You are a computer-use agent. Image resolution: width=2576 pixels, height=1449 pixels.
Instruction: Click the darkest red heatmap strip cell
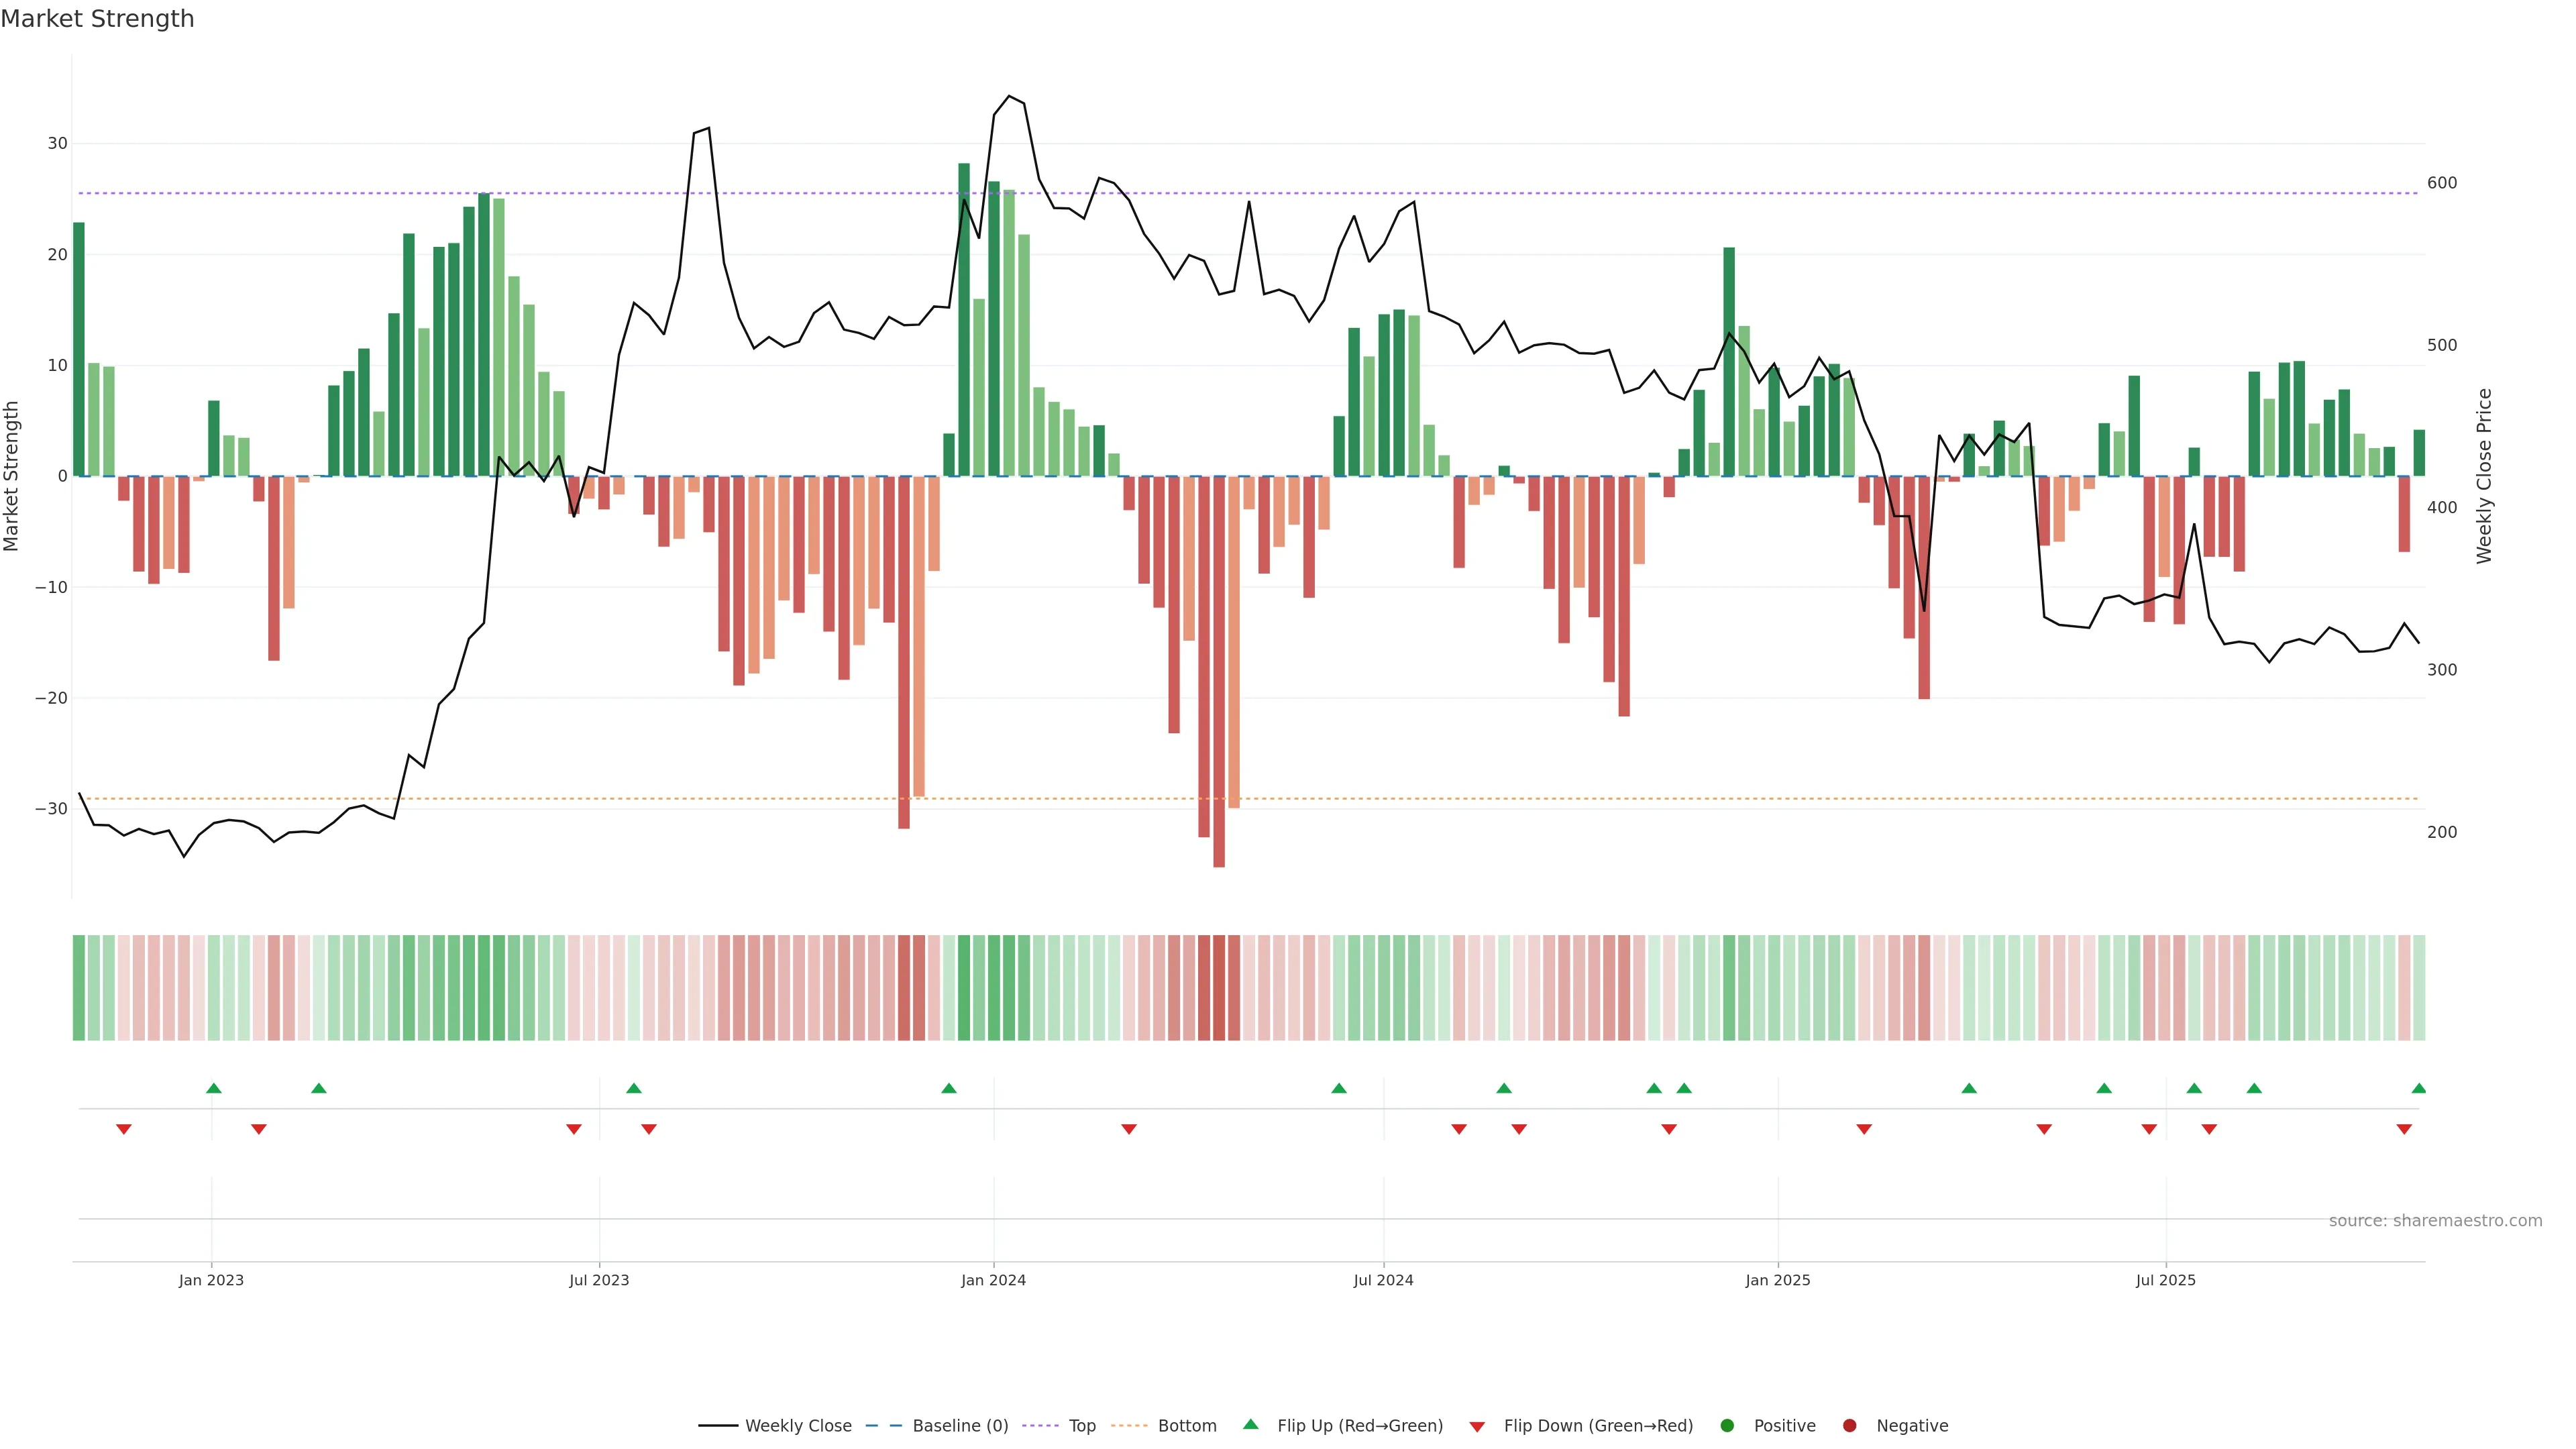coord(1219,987)
